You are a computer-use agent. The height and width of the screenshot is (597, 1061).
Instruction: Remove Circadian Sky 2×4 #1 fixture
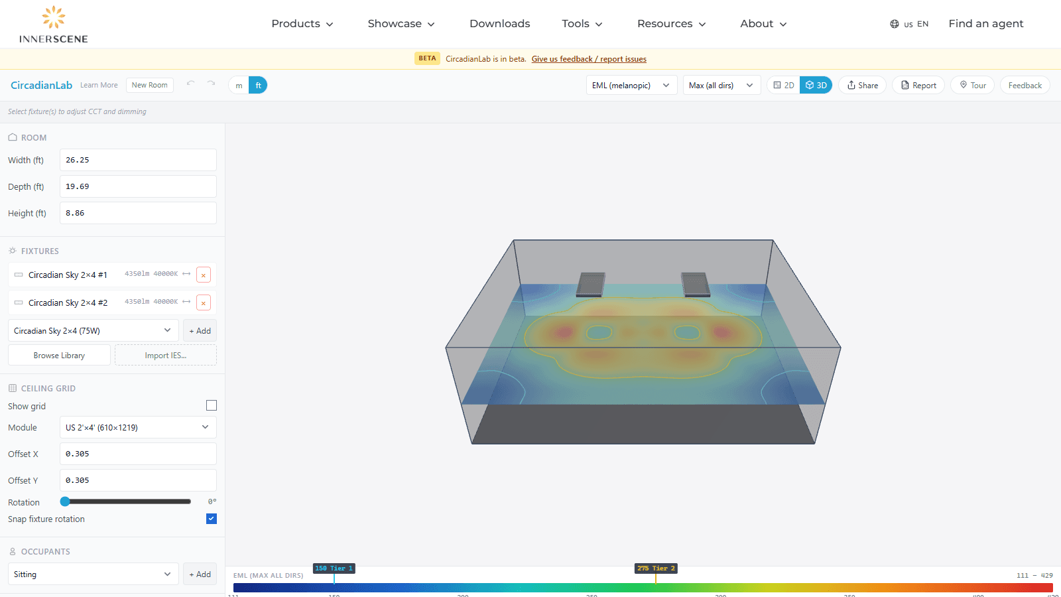(x=204, y=275)
